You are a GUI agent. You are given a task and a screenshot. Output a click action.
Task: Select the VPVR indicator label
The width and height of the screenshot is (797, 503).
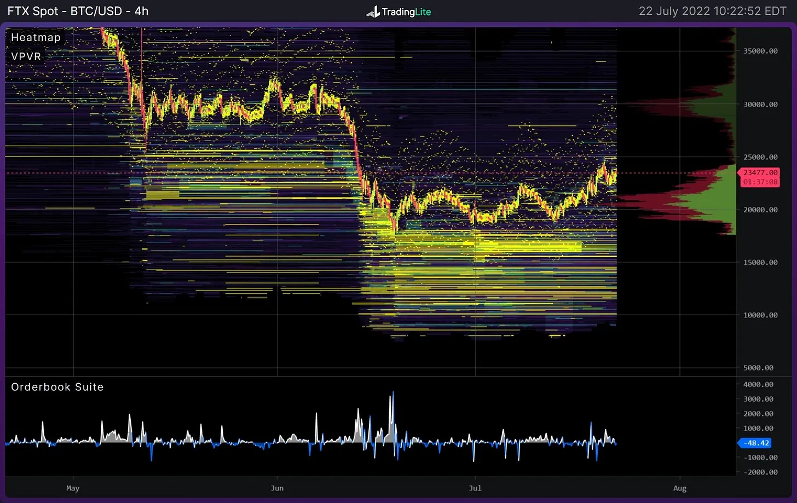coord(26,56)
